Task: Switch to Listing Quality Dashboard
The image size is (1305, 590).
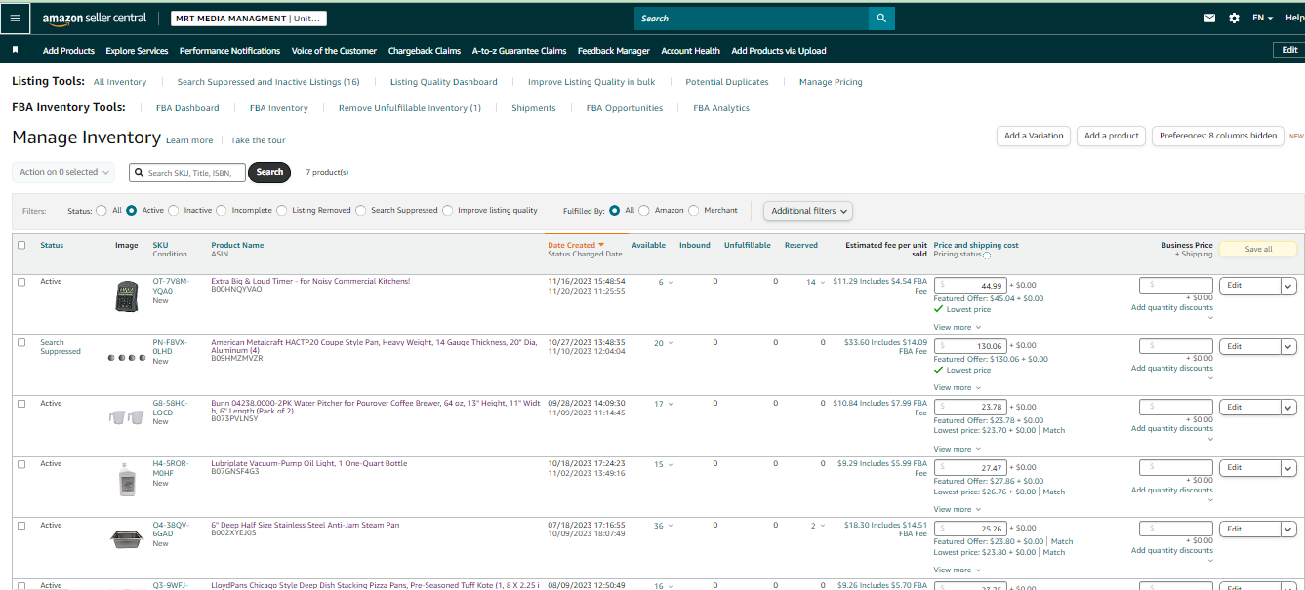Action: (x=444, y=82)
